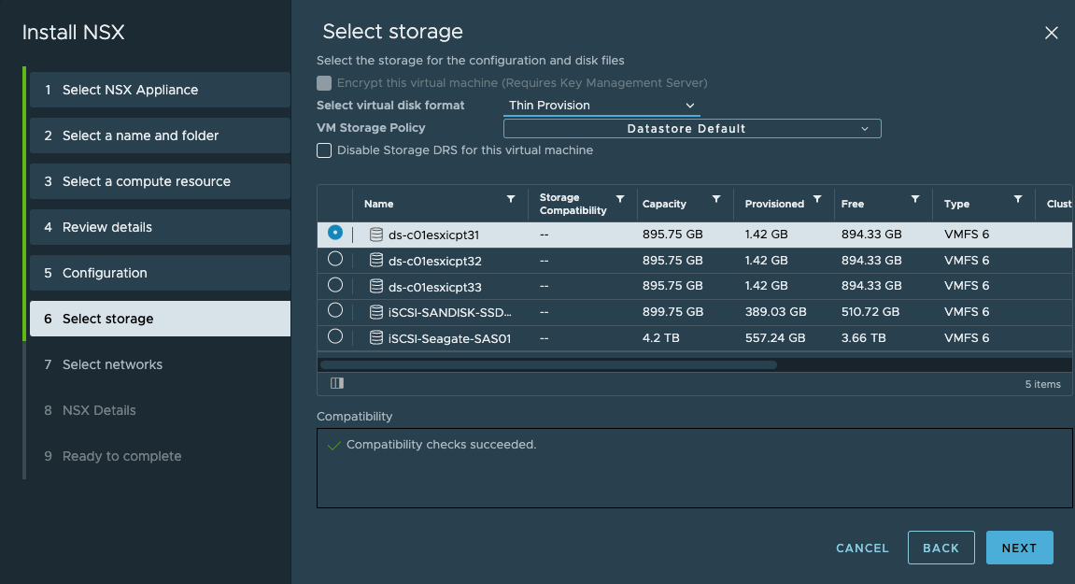
Task: Click the Compatibility checks succeeded message
Action: (441, 445)
